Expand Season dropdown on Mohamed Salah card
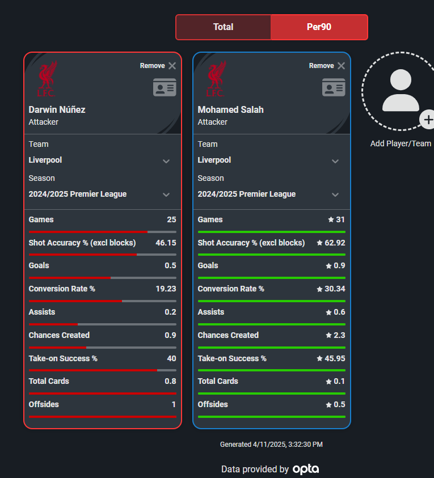 click(x=335, y=194)
